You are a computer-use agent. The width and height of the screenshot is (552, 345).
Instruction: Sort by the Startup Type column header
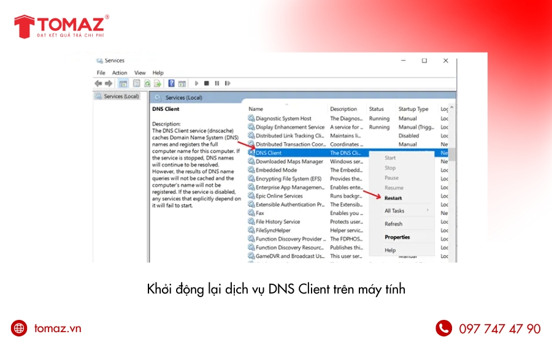tap(413, 109)
